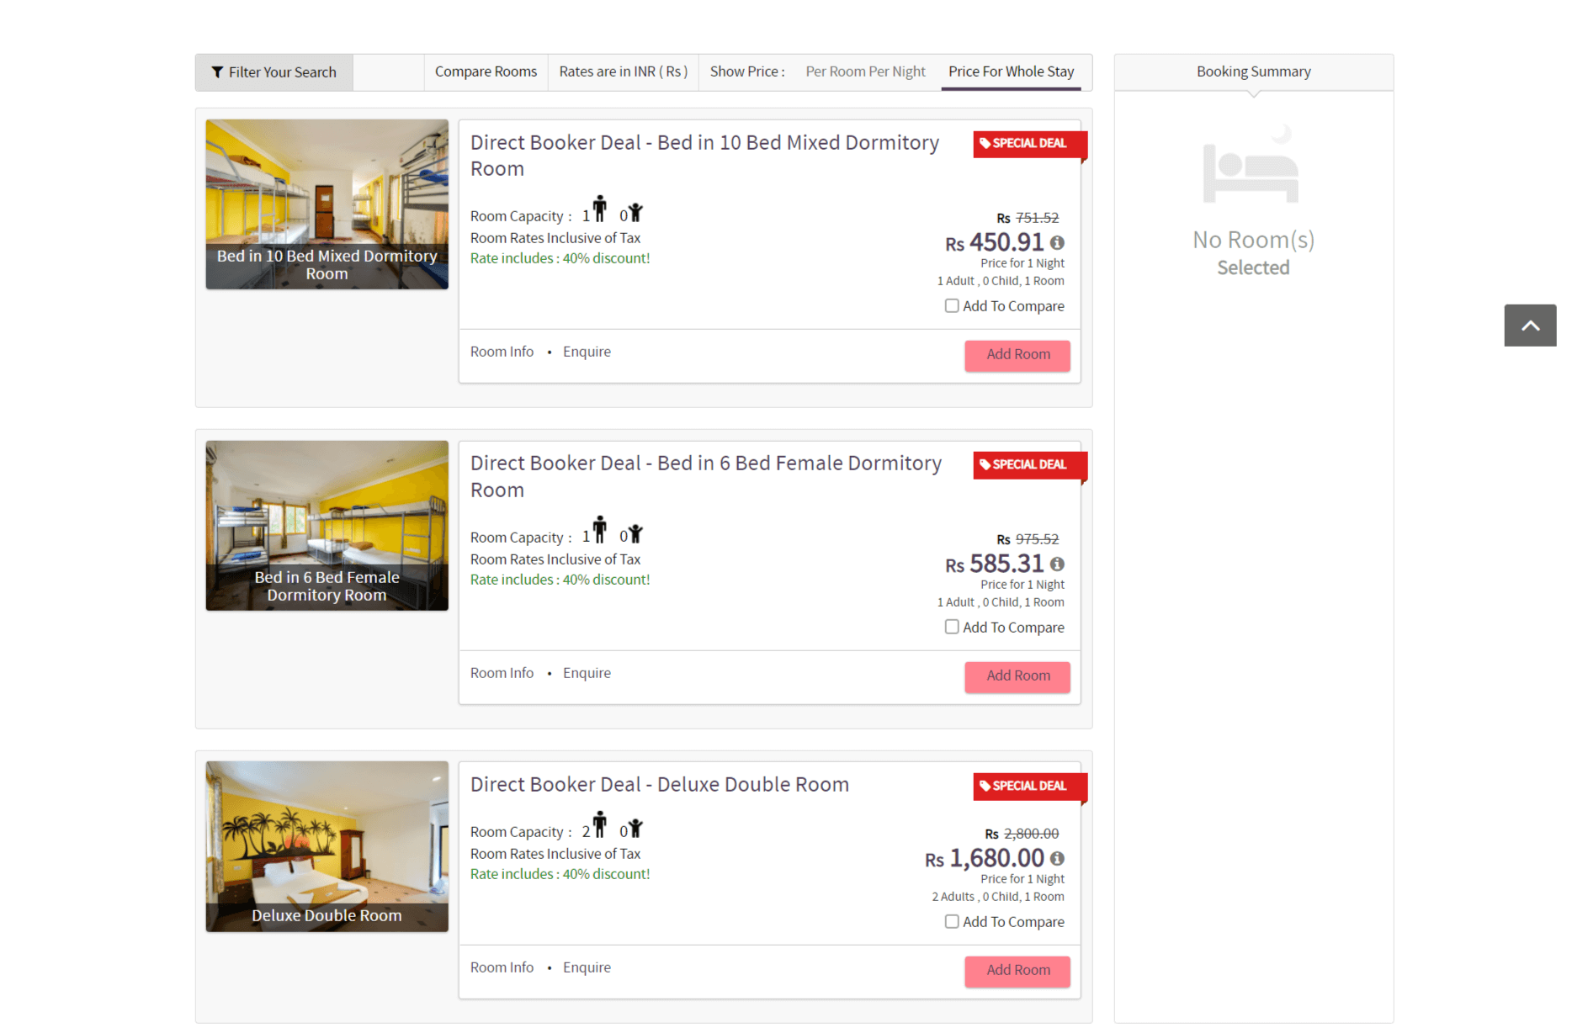This screenshot has height=1028, width=1572.
Task: Switch to Per Room Per Night pricing
Action: [865, 72]
